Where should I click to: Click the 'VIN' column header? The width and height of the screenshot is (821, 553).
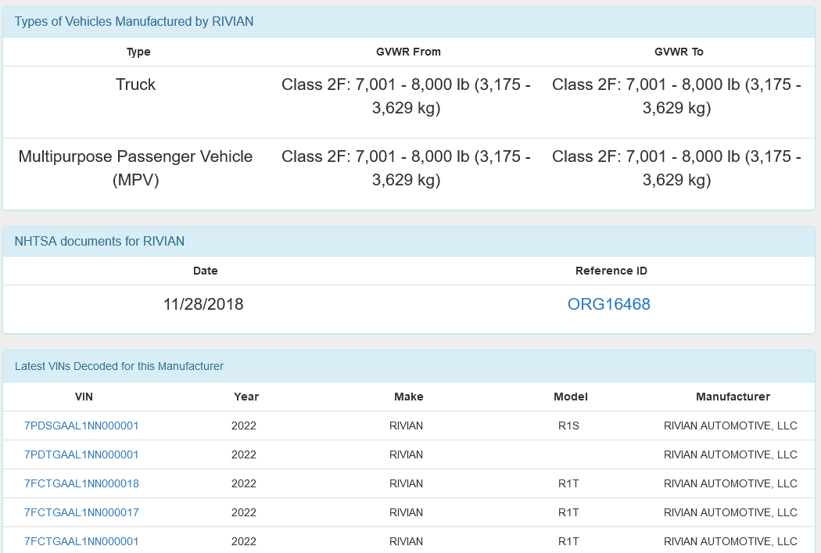pos(84,397)
